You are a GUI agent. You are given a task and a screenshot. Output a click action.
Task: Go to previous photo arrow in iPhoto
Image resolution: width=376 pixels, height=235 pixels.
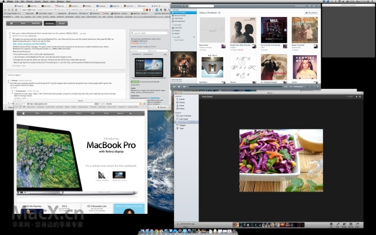point(357,96)
